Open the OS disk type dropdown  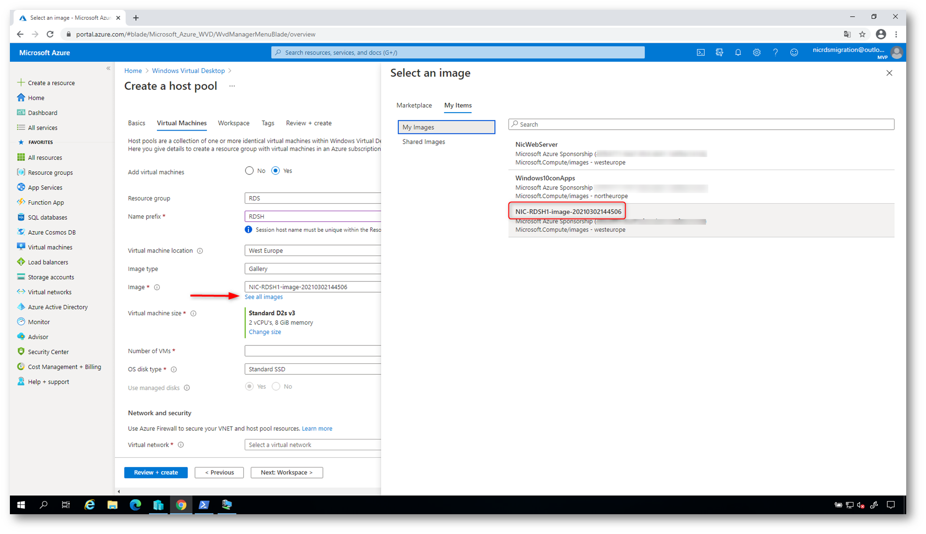point(312,369)
